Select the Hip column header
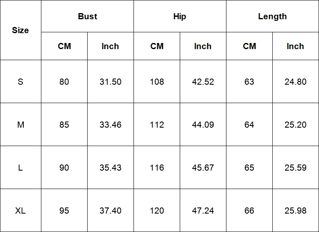Screen dimensions: 319x232 (x=180, y=16)
